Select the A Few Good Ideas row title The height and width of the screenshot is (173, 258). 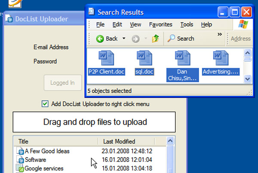pos(47,151)
